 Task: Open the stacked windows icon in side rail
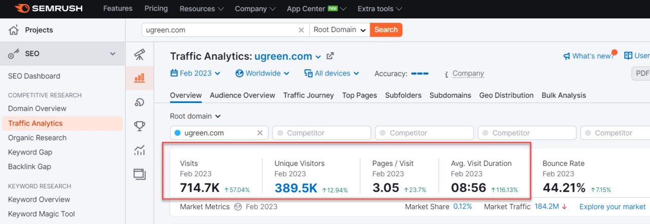click(x=140, y=174)
